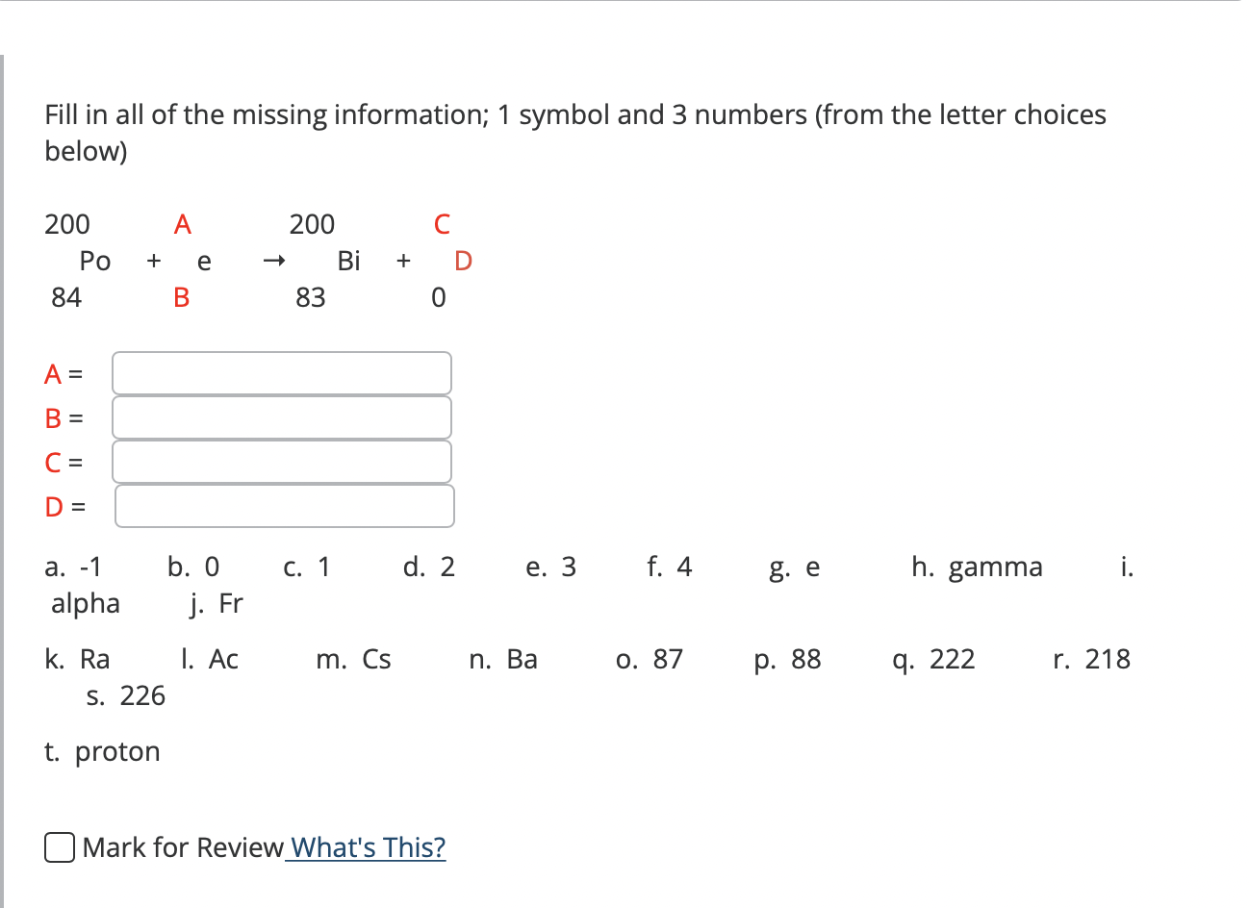This screenshot has height=908, width=1249.
Task: Open the What's This? help link
Action: (368, 847)
